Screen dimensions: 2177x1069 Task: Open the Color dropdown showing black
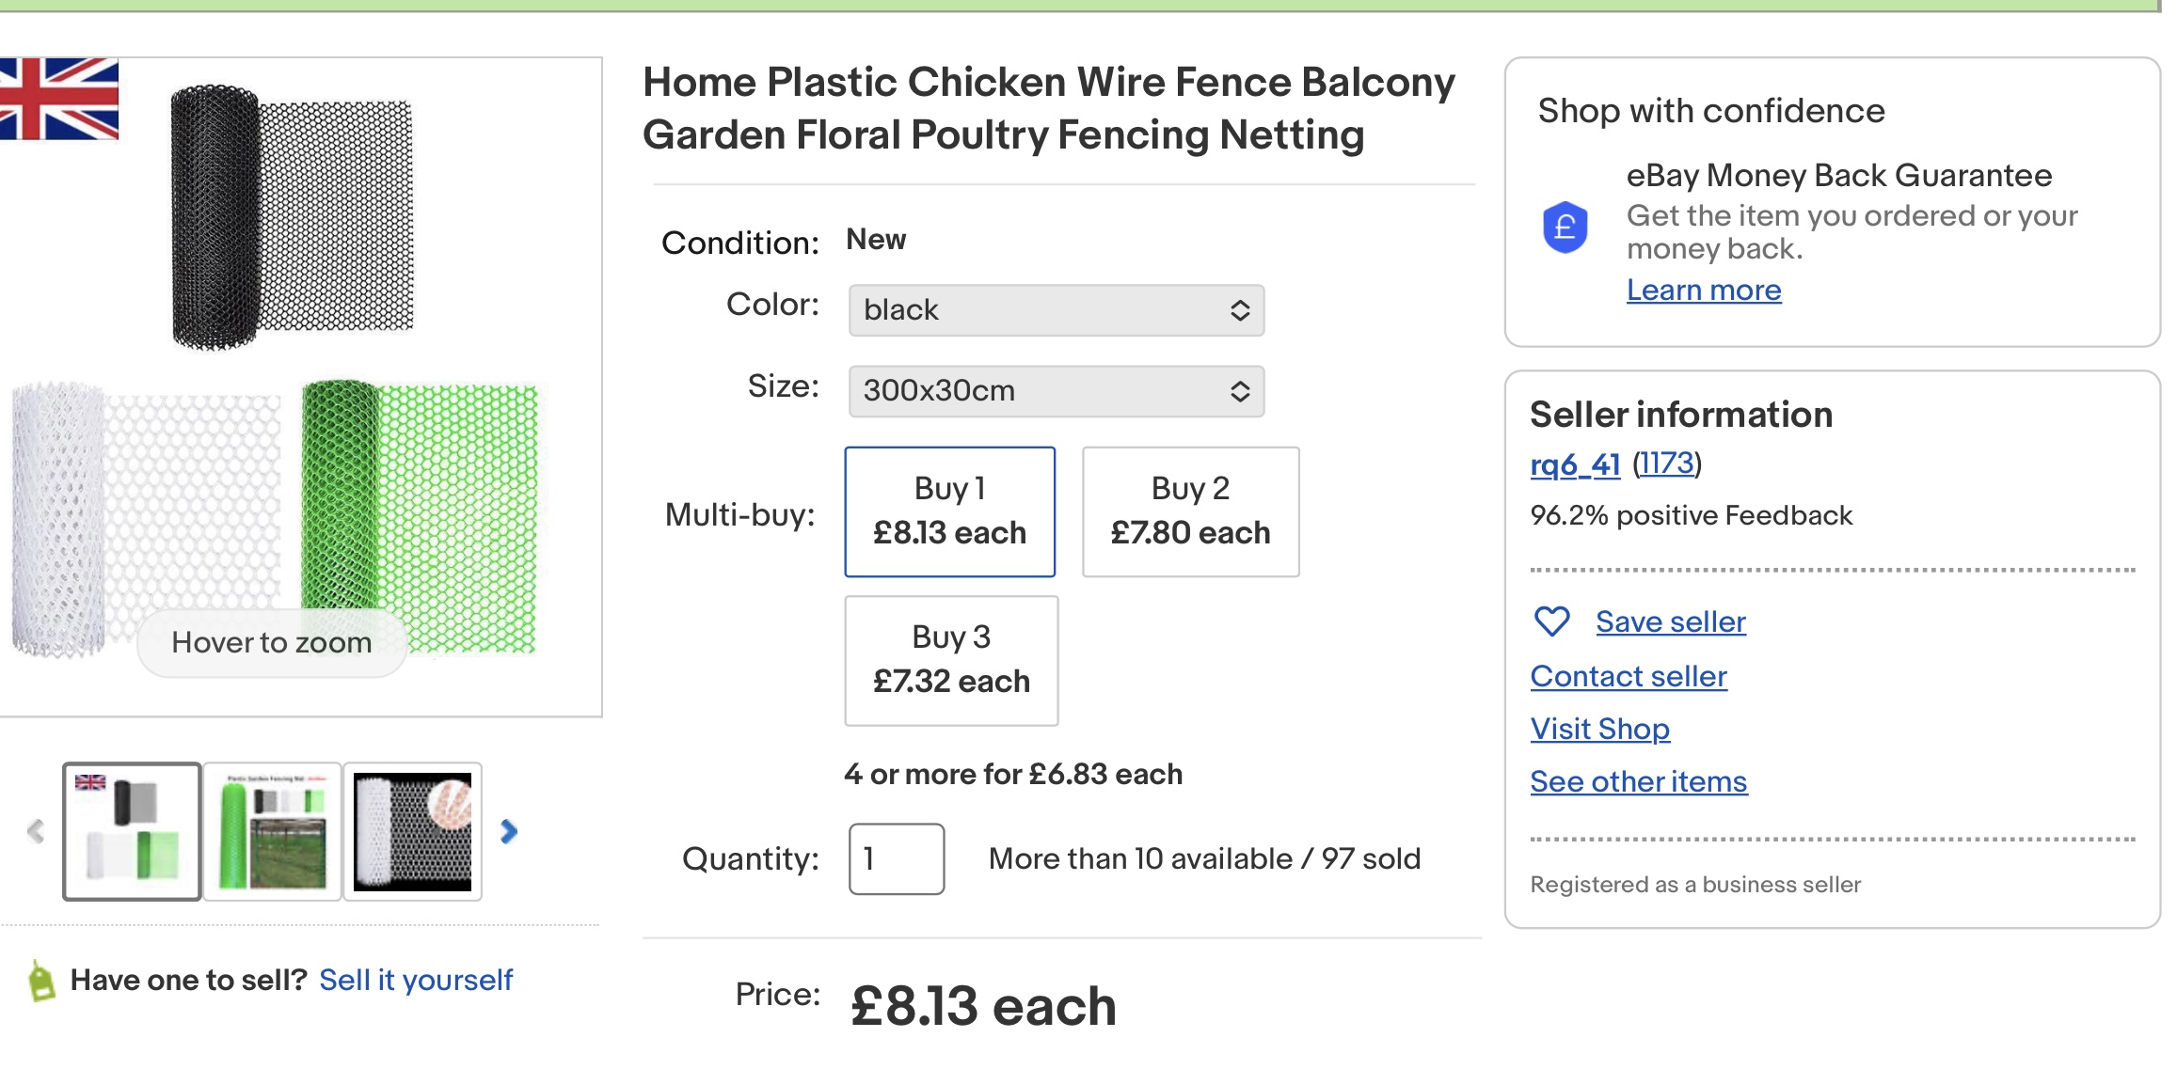(x=1056, y=310)
